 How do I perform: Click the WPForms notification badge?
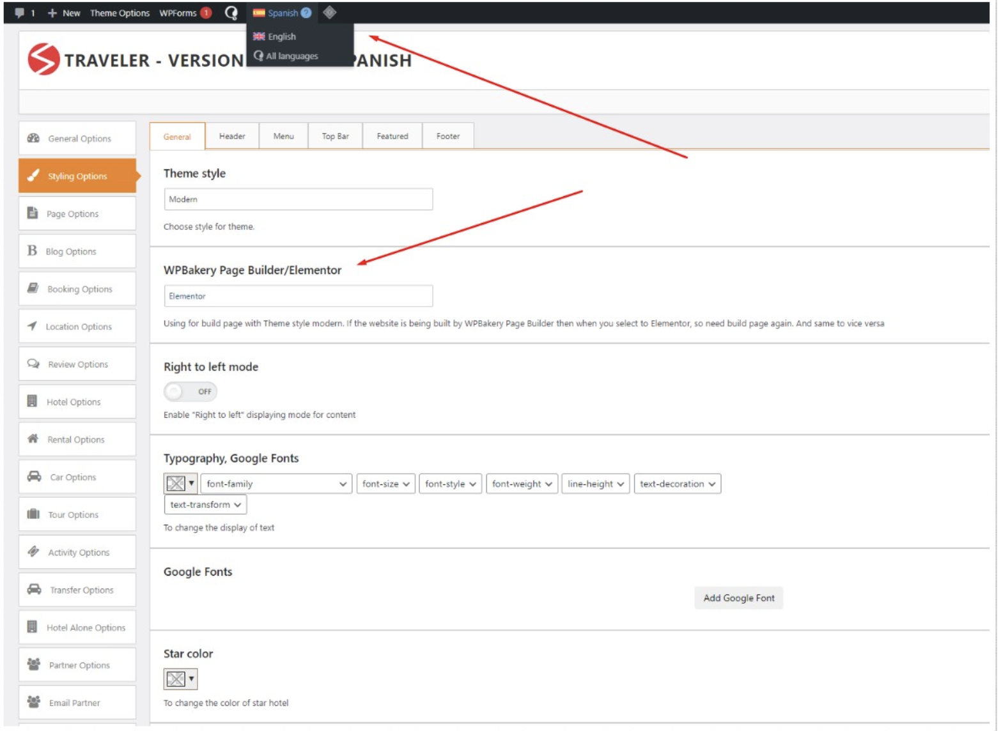coord(206,13)
